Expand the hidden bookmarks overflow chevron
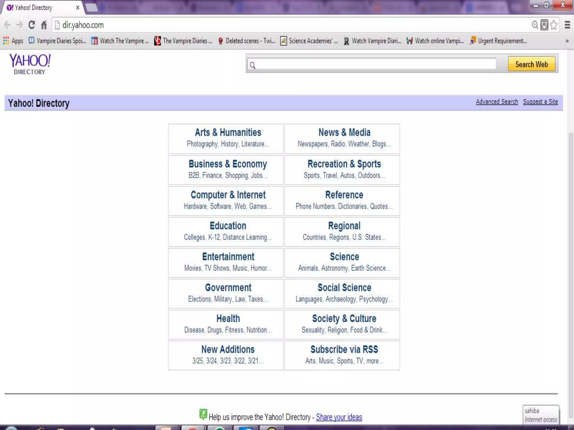The height and width of the screenshot is (430, 574). pyautogui.click(x=567, y=41)
